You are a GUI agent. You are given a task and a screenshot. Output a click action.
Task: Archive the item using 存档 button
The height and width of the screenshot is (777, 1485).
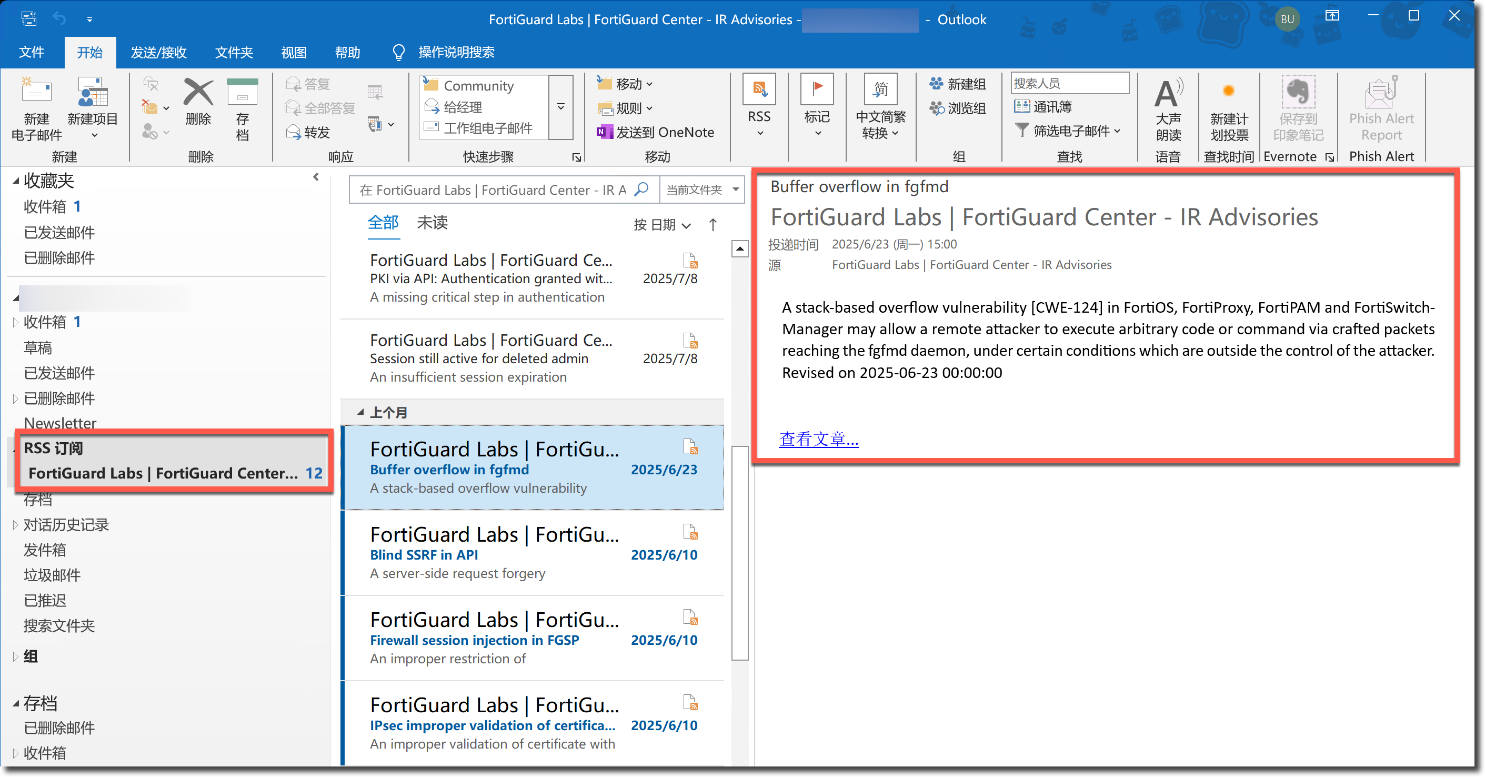tap(242, 109)
